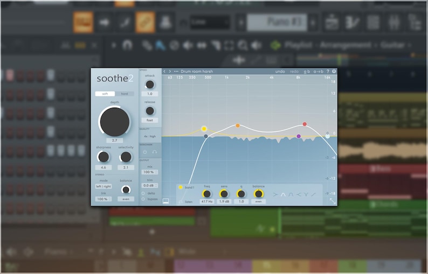Click the band balance knob

[x=259, y=194]
